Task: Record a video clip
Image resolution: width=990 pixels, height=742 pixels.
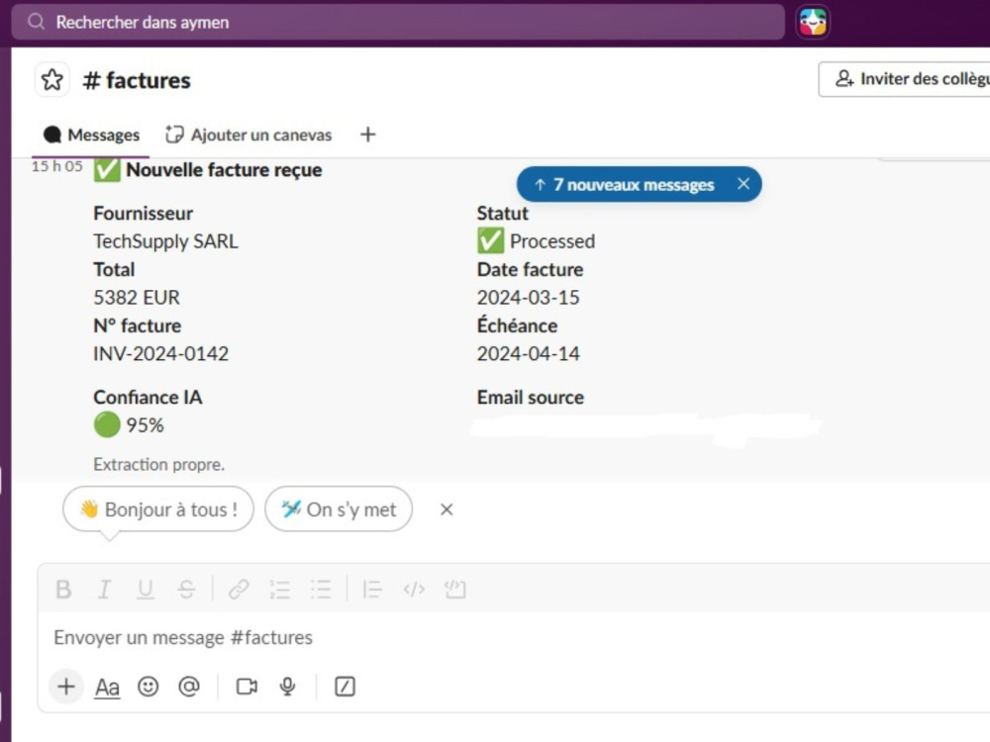Action: click(247, 687)
